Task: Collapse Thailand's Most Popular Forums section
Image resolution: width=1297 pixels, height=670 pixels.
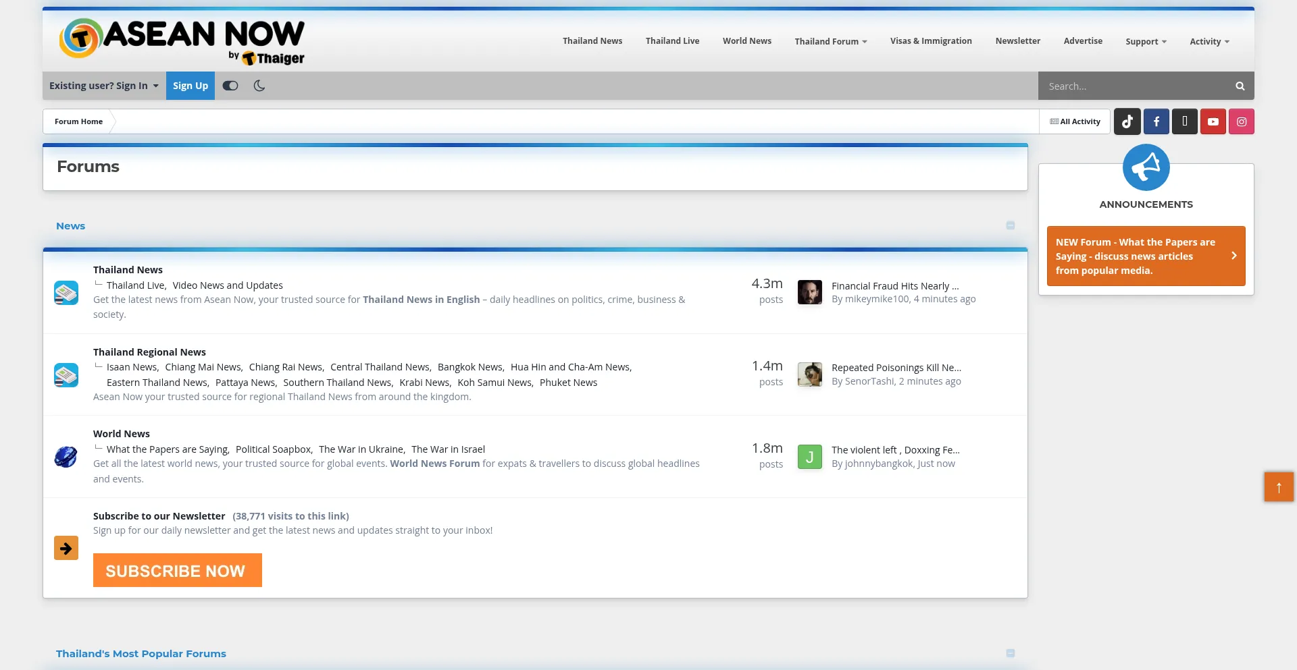Action: pos(1011,653)
